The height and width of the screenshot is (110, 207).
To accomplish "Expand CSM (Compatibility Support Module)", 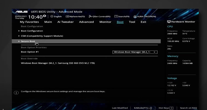I will pos(42,36).
